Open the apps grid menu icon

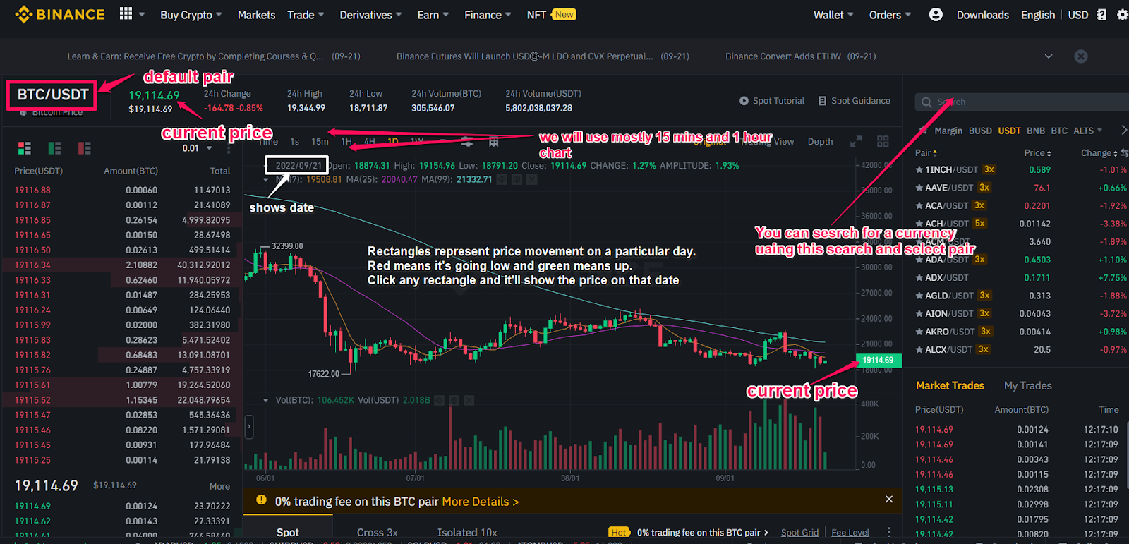coord(126,14)
